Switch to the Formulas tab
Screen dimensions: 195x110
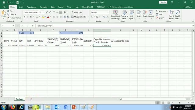click(x=44, y=7)
